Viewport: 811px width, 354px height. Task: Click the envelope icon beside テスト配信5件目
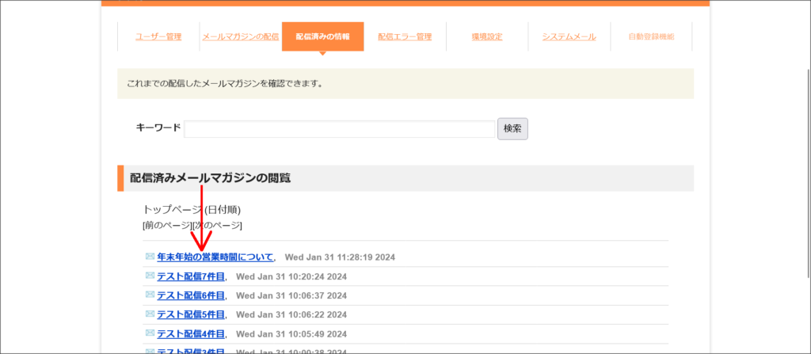[150, 314]
